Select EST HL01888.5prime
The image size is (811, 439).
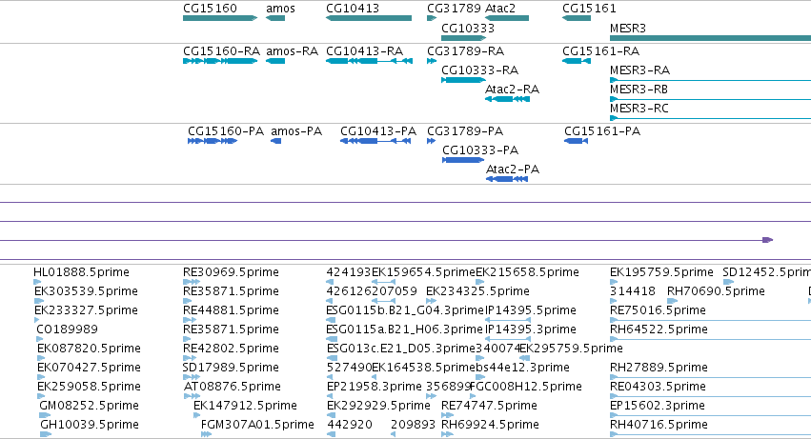coord(81,272)
